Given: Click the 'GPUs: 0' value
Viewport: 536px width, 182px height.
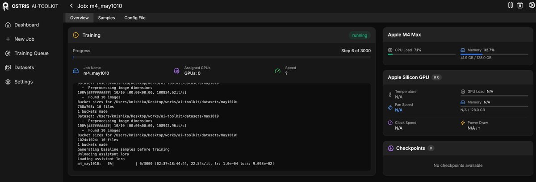Looking at the screenshot, I should (x=193, y=73).
